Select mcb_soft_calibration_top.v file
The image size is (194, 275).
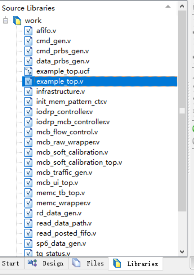[x=79, y=162]
